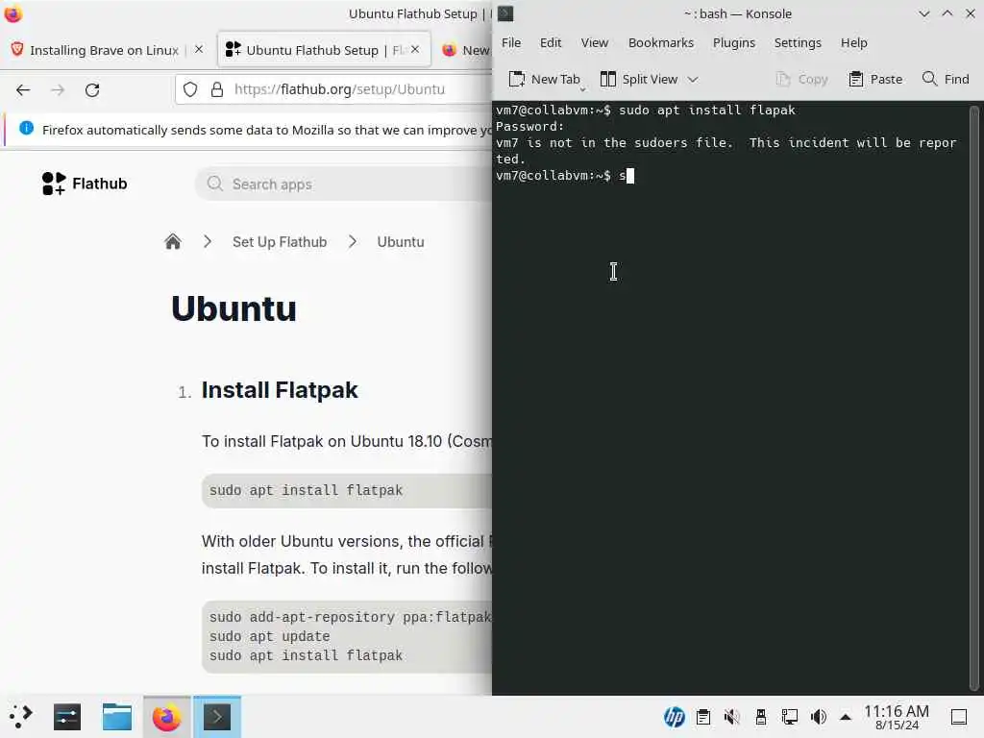984x738 pixels.
Task: Close the Installing Brave on Linux tab
Action: click(x=199, y=49)
